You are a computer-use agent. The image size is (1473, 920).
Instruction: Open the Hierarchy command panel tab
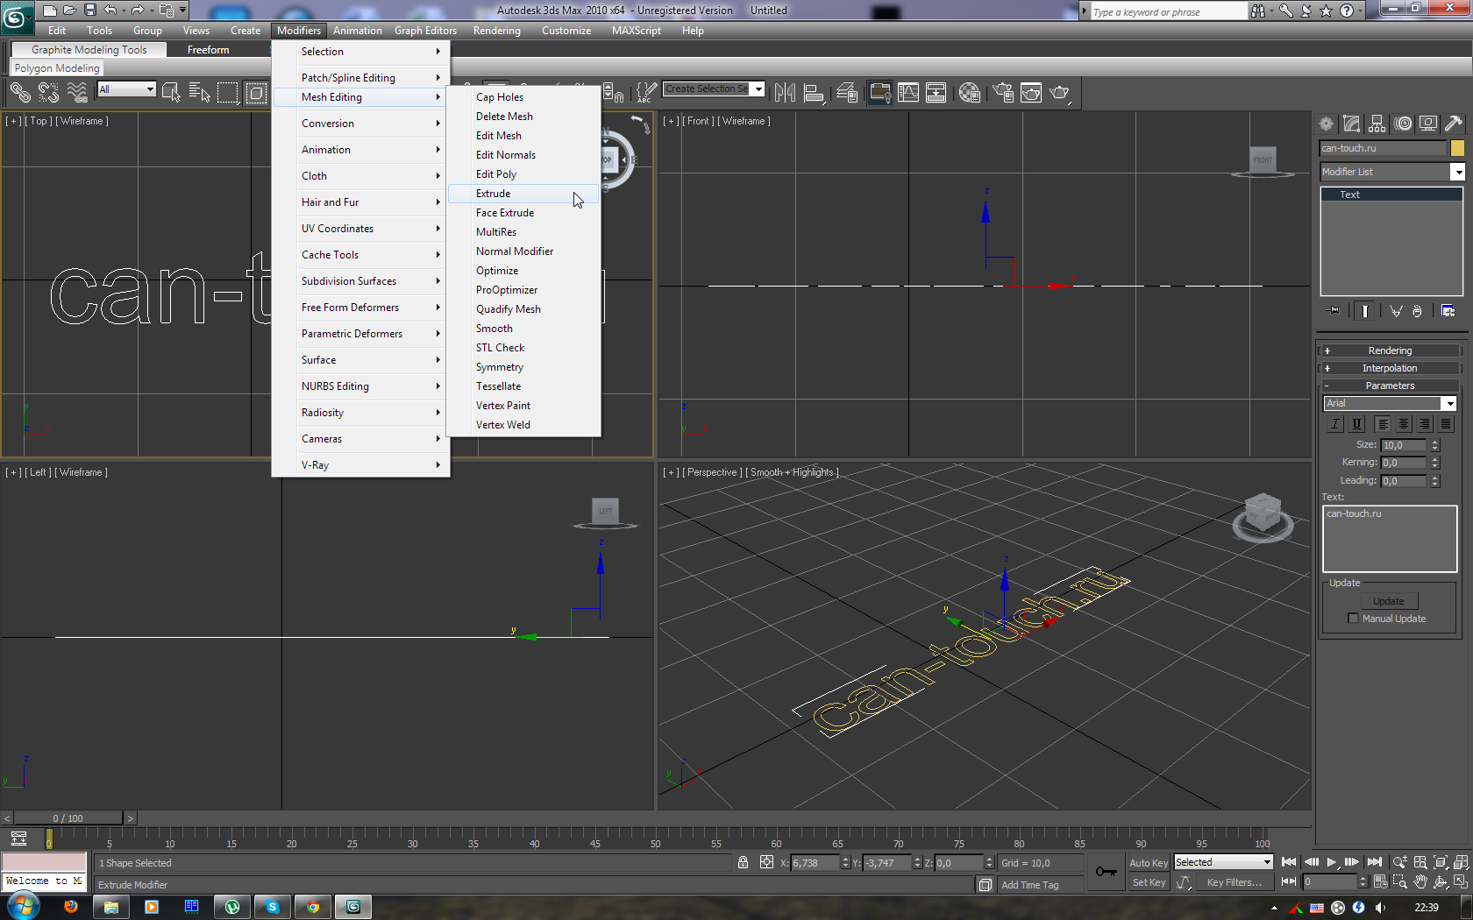[x=1377, y=124]
